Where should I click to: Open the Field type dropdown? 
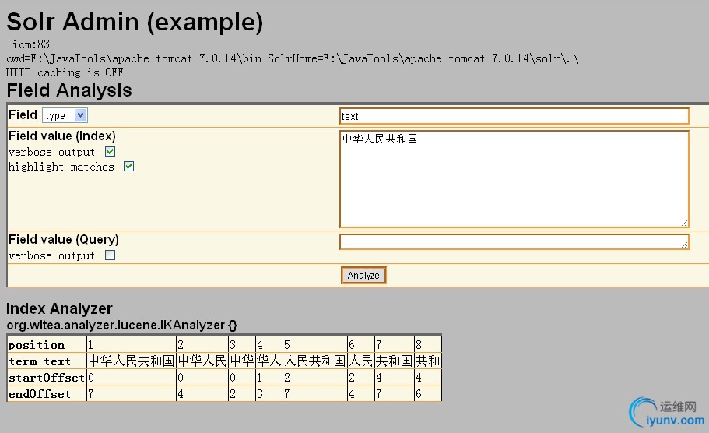click(65, 115)
